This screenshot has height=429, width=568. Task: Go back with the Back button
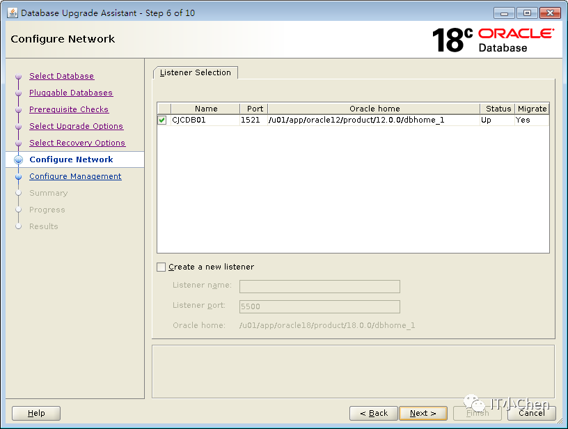(374, 413)
